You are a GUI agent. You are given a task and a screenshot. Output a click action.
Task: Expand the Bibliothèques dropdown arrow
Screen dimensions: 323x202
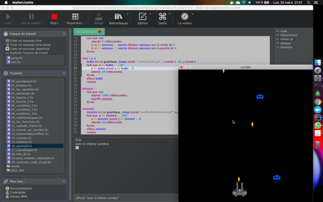127,14
